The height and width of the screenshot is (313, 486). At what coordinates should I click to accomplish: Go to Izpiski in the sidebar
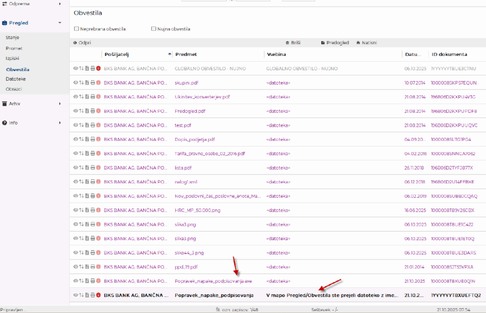point(13,58)
